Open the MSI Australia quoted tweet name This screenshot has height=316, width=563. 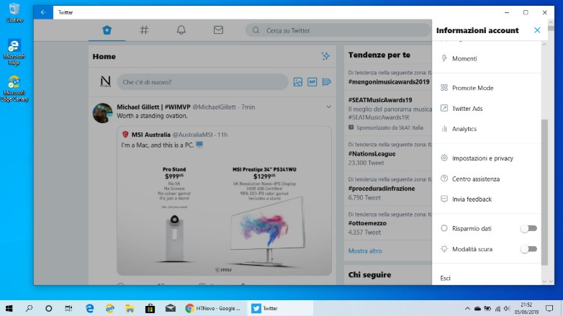tap(150, 135)
